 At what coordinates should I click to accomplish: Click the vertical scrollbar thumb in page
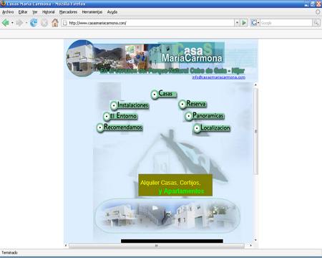coord(255,131)
